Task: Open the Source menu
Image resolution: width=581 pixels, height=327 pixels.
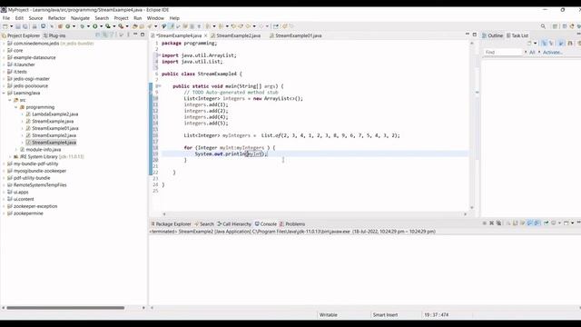Action: [x=35, y=18]
